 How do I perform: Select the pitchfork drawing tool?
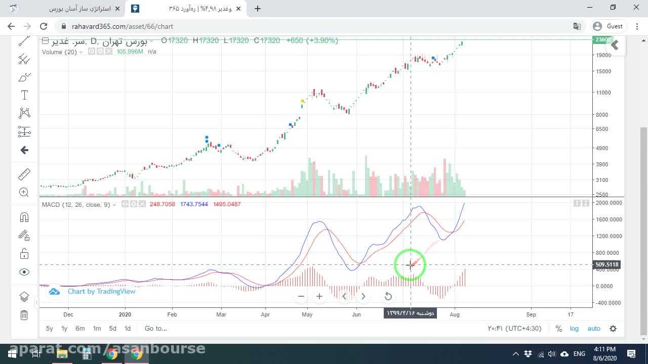pyautogui.click(x=24, y=59)
